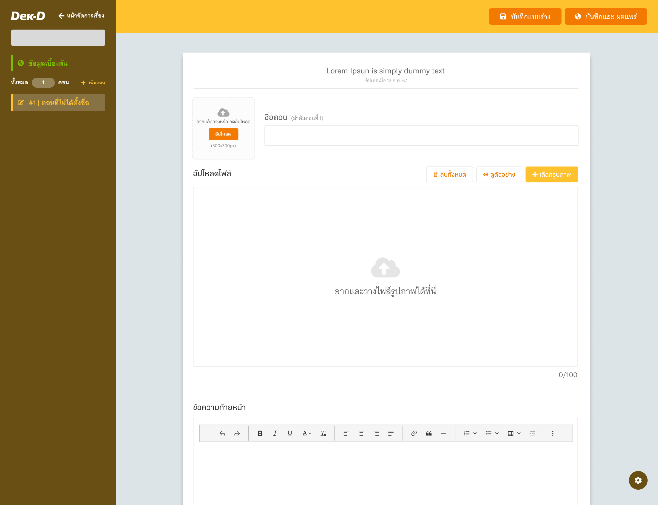This screenshot has height=505, width=658.
Task: Go back to หน้าจัดการเรื่อง
Action: click(81, 16)
